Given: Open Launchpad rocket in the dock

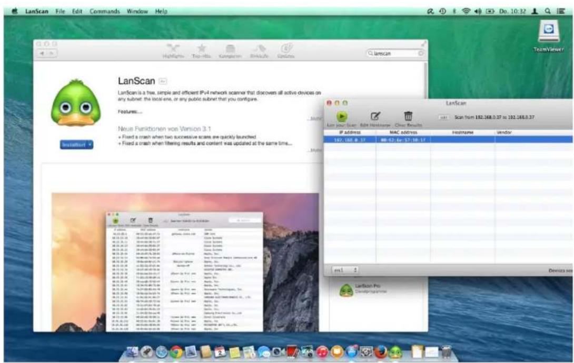Looking at the screenshot, I should coord(147,351).
